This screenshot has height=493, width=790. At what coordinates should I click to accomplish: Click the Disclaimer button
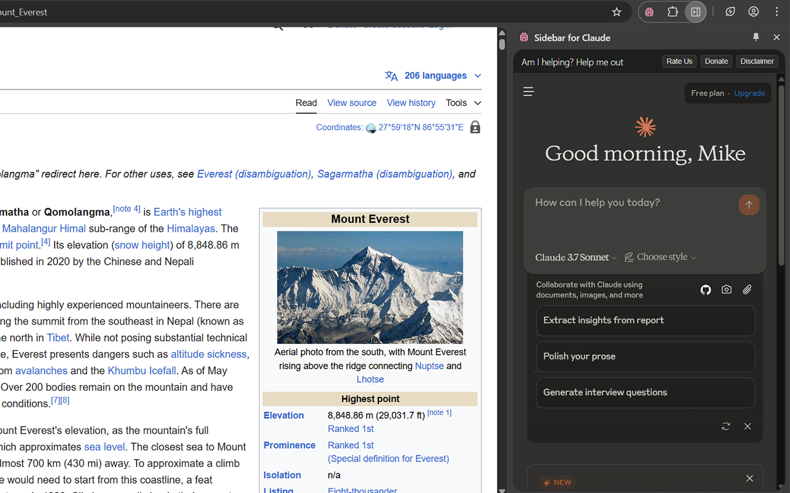[x=757, y=62]
